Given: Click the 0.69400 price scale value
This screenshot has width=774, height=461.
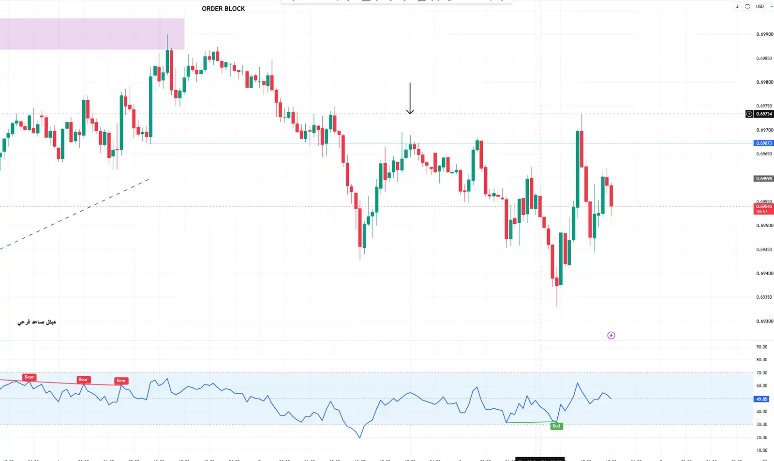Looking at the screenshot, I should [764, 274].
